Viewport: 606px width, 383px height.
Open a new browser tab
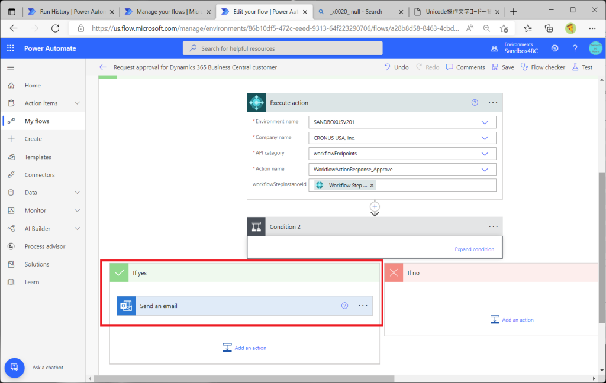pos(513,12)
